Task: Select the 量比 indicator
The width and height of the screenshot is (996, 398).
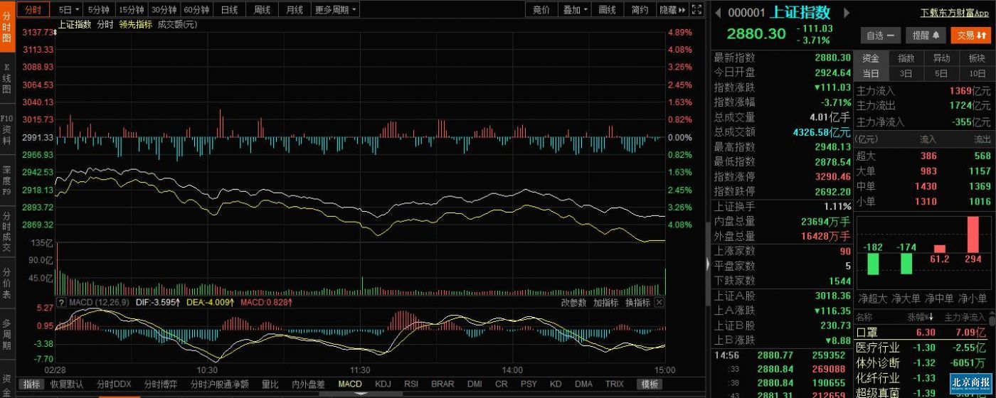Action: pos(270,384)
